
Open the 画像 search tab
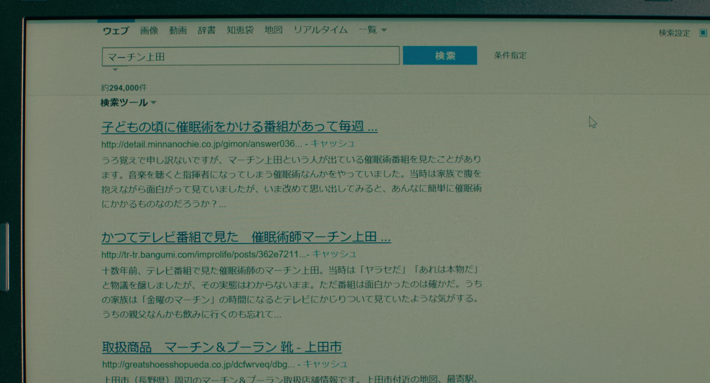[x=149, y=30]
